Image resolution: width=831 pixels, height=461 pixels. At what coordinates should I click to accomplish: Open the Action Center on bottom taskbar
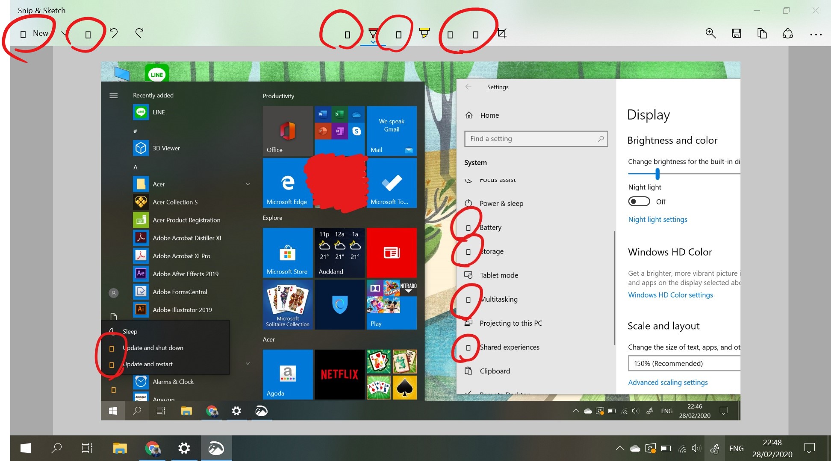pos(809,448)
